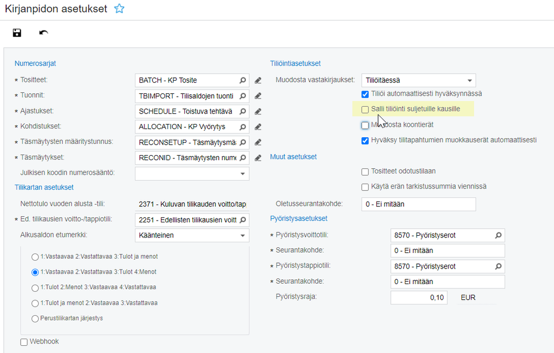
Task: Click the undo arrow icon
Action: (43, 33)
